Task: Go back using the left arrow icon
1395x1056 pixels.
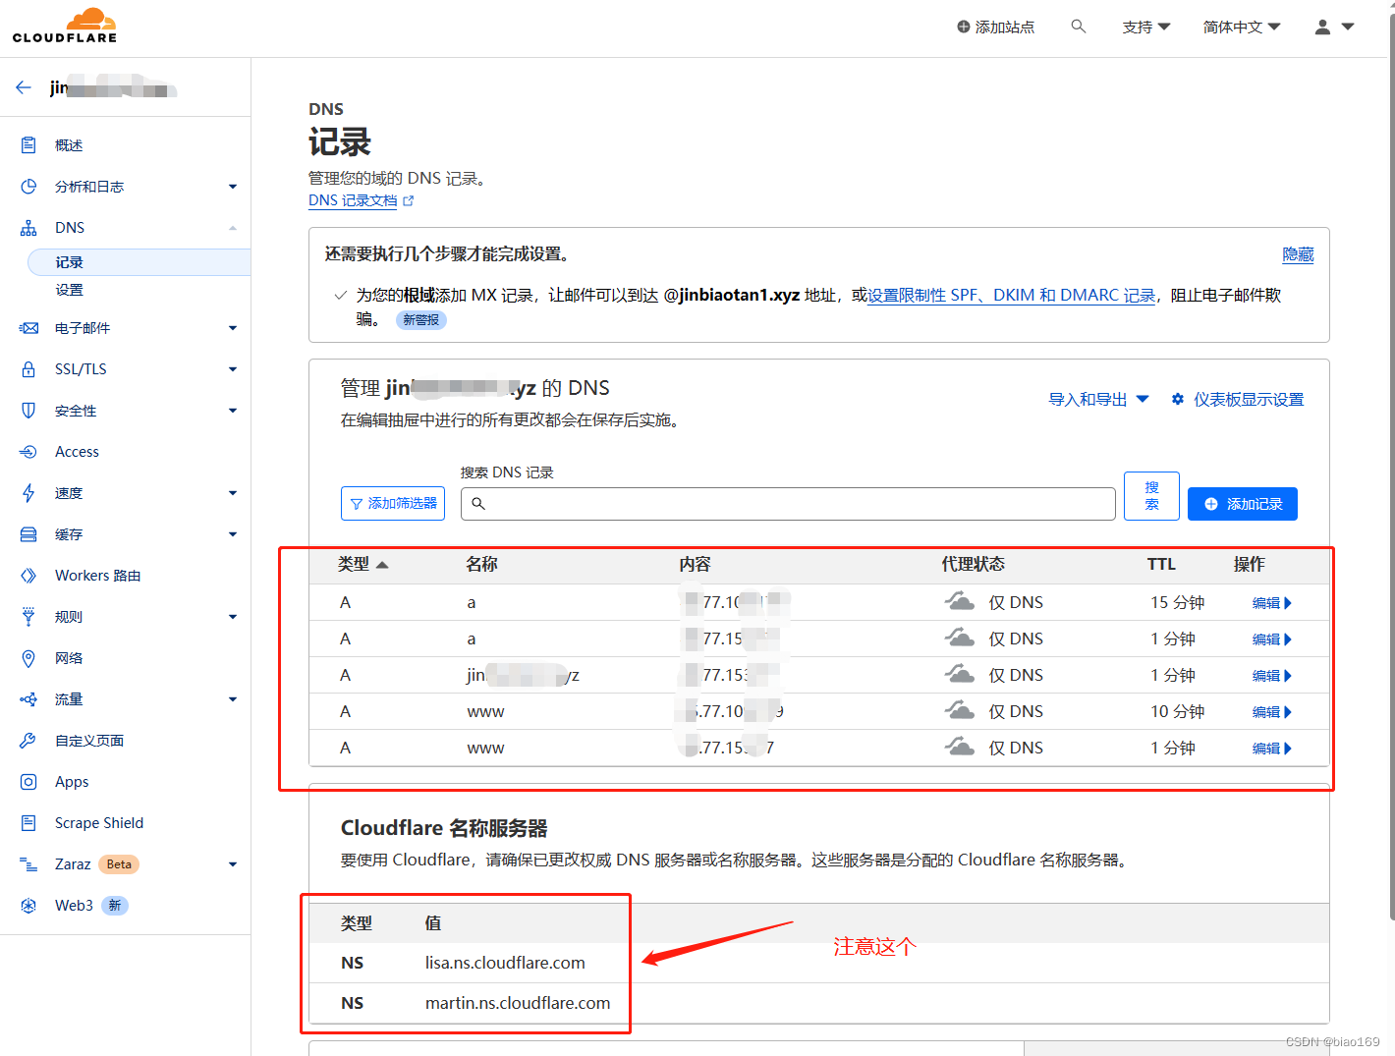Action: coord(25,87)
